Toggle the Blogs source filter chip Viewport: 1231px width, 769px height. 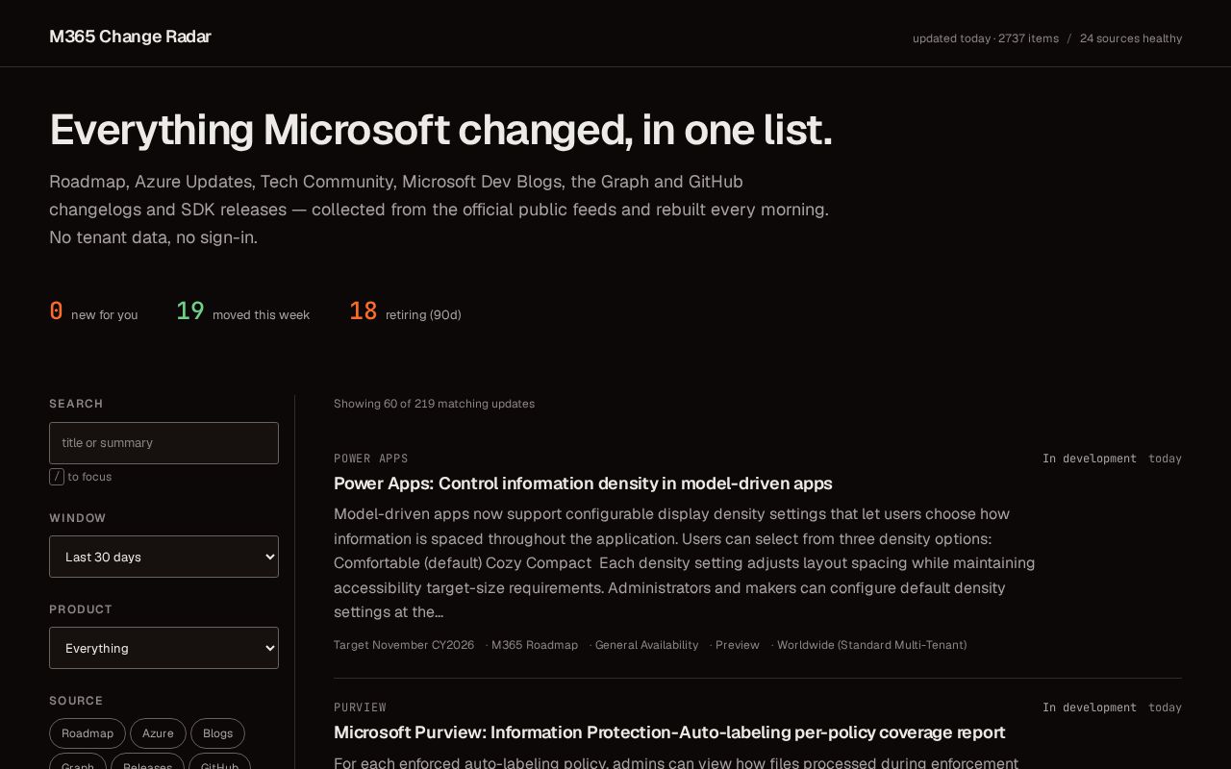coord(217,733)
